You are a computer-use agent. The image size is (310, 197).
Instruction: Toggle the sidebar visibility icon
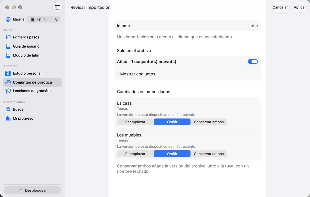coord(57,7)
